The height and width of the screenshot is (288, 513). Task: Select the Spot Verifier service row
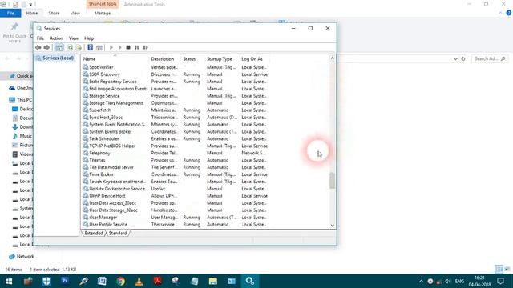click(175, 67)
